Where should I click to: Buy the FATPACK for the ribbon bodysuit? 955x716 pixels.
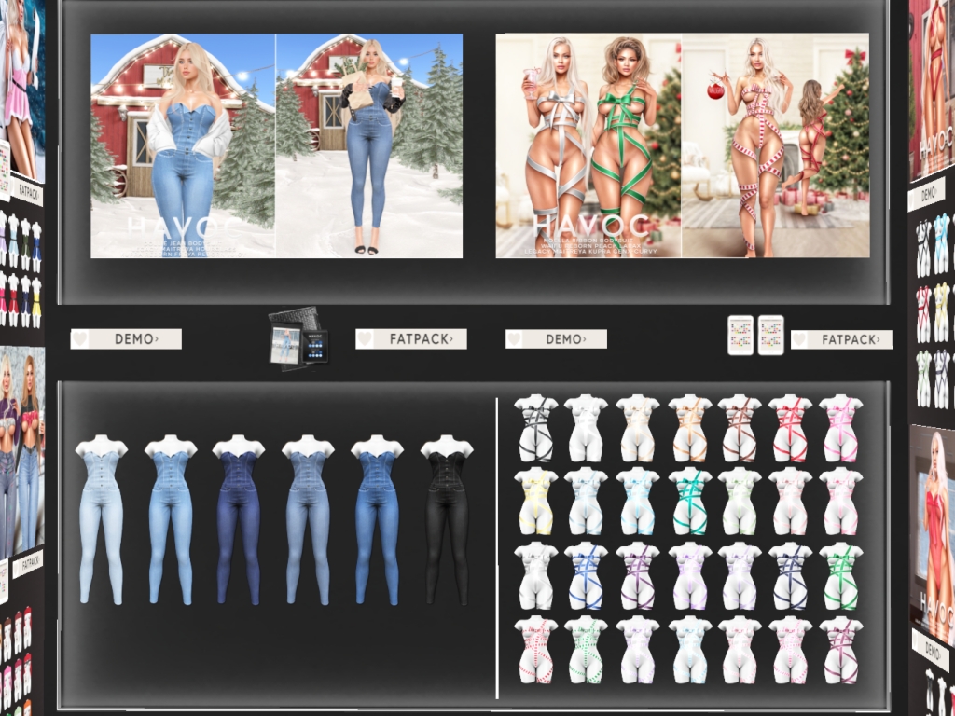coord(849,340)
